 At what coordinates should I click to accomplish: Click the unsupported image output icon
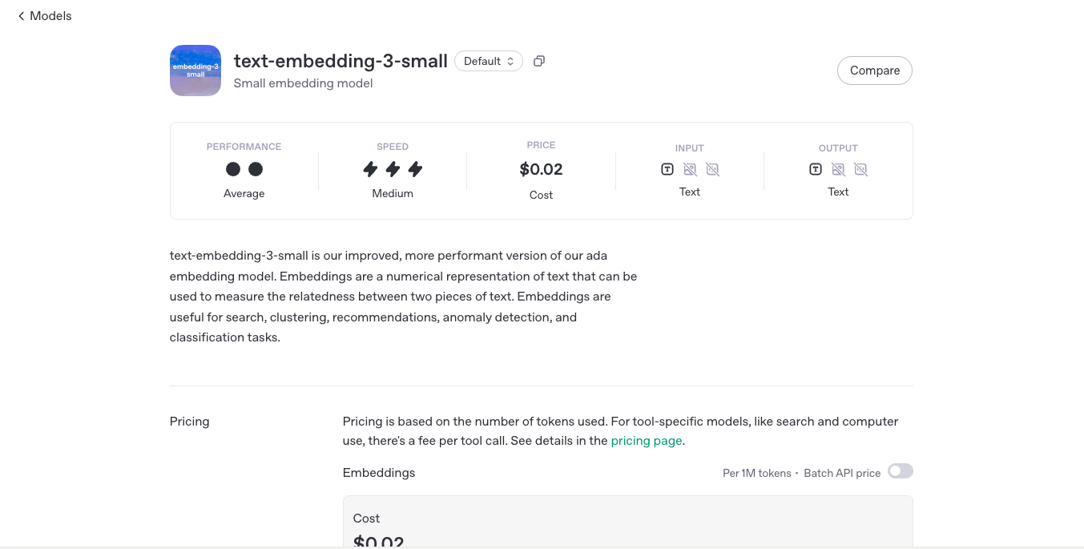838,169
